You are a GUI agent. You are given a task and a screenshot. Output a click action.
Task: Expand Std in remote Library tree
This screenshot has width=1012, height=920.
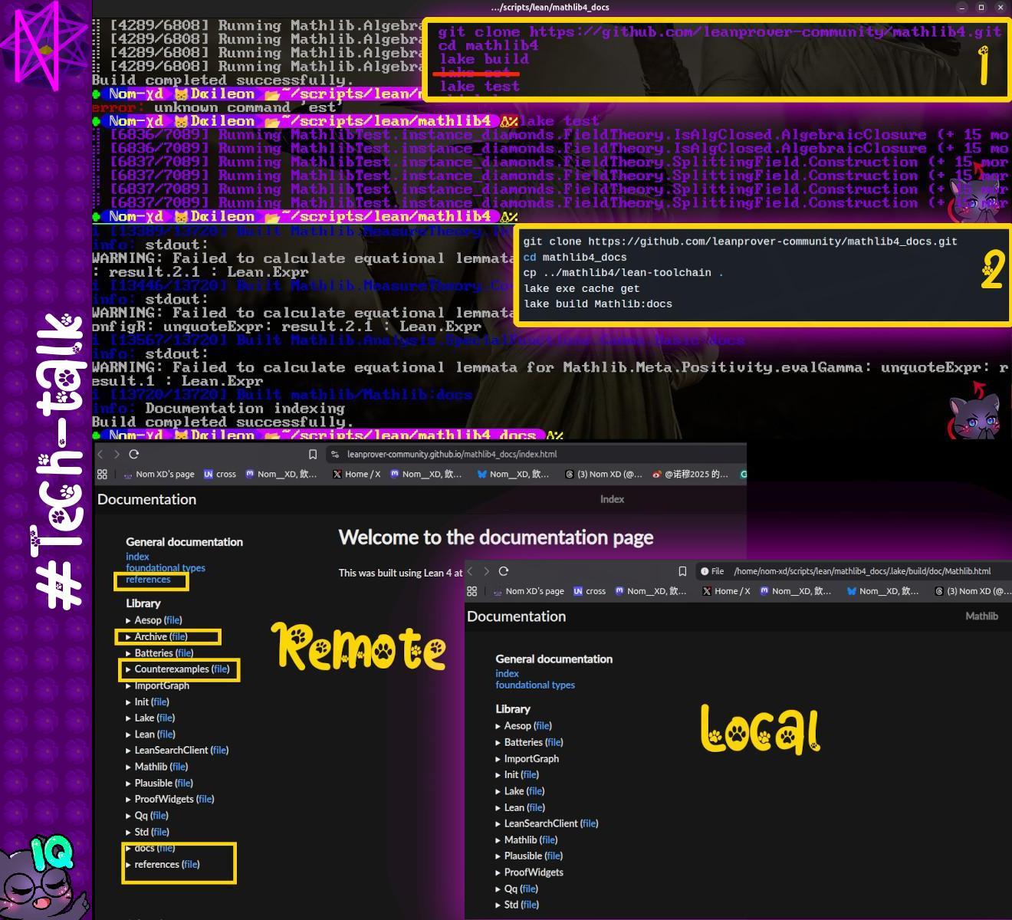[x=128, y=832]
